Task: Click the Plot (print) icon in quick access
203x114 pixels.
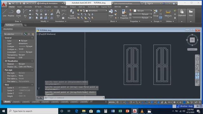Action: point(24,3)
